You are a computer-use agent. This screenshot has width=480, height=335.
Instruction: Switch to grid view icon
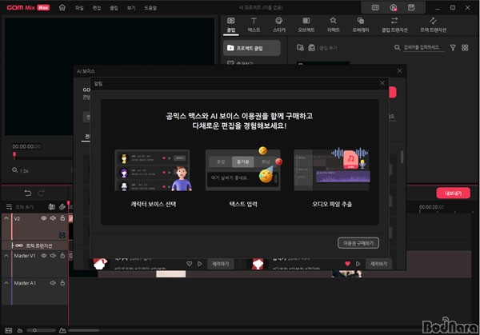coord(465,47)
